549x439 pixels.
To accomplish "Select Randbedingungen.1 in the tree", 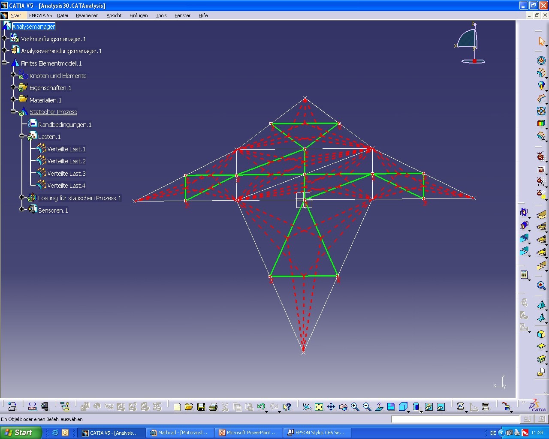I will pos(65,125).
